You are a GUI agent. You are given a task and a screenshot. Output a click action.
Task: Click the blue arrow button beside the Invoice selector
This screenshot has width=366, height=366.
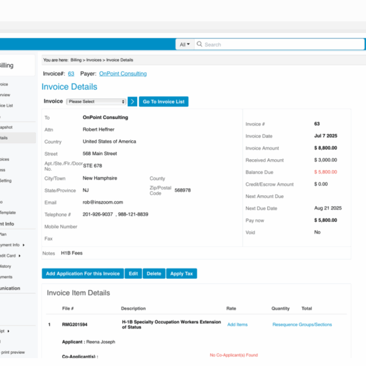click(132, 101)
